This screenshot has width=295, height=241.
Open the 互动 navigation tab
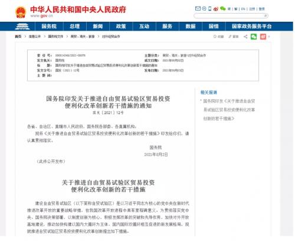click(x=144, y=26)
